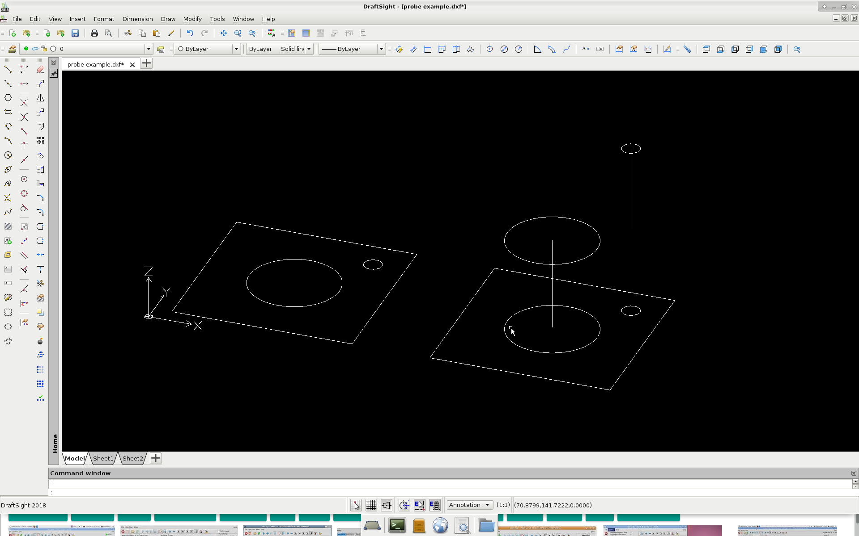Open the file manager folder icon
859x536 pixels.
coord(486,525)
